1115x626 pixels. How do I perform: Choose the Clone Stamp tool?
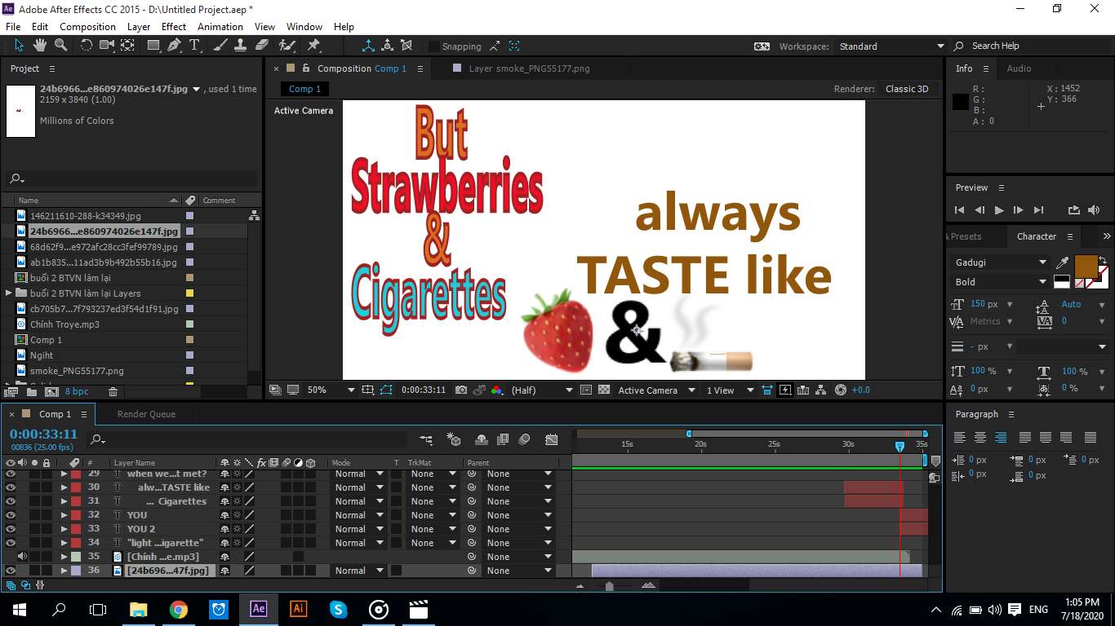(242, 46)
